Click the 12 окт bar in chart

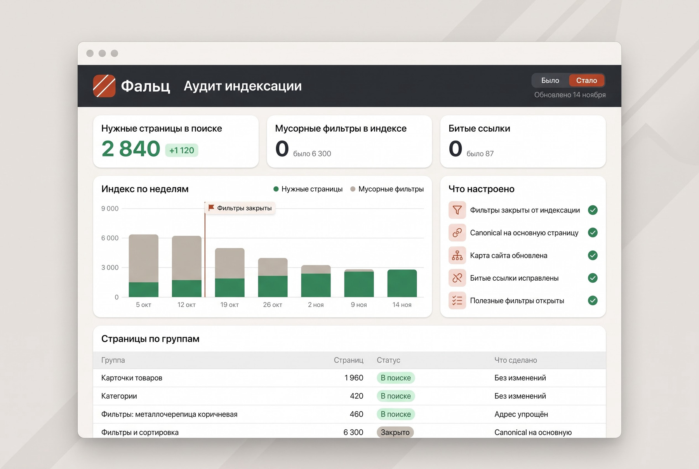point(187,266)
